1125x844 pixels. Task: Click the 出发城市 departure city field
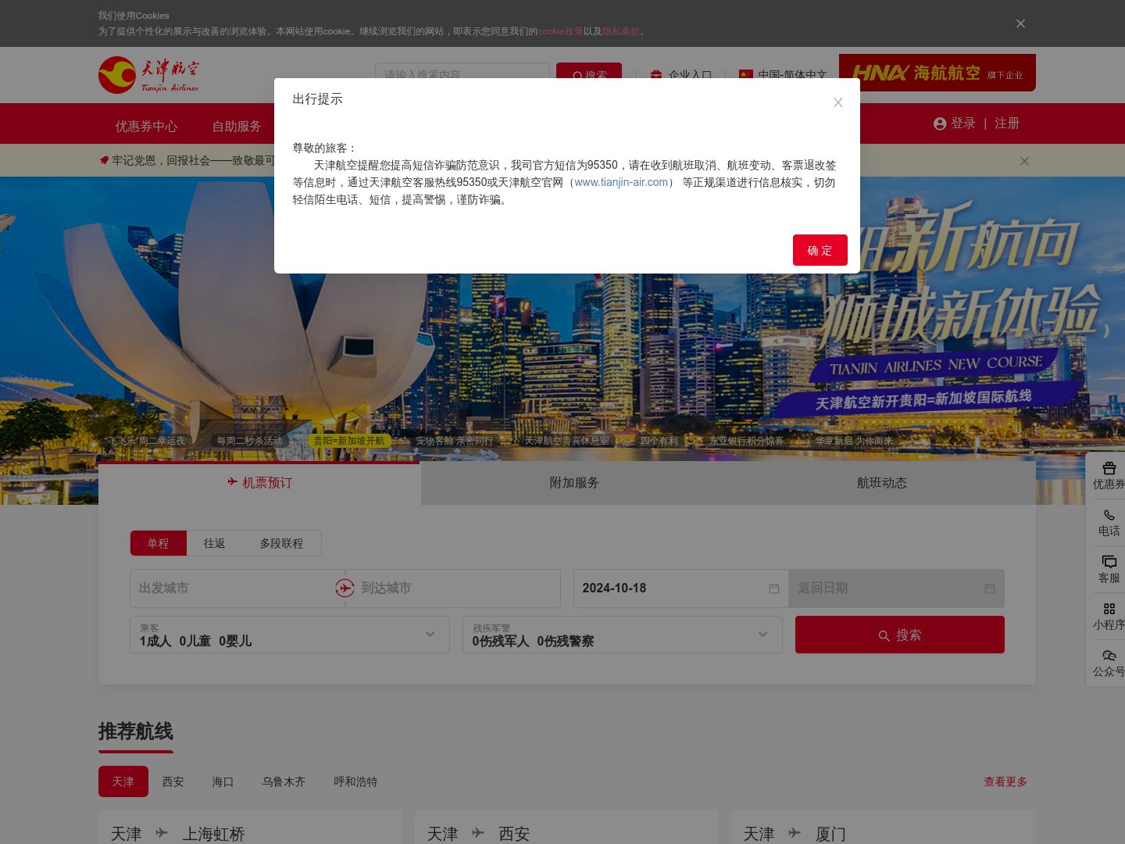(234, 588)
